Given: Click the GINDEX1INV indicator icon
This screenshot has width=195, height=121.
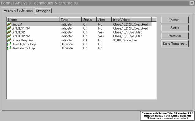Looking at the screenshot, I should click(x=9, y=28).
